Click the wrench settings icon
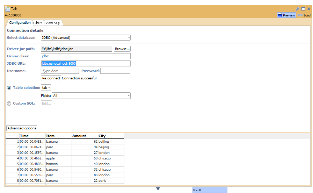This screenshot has width=313, height=193. [298, 9]
